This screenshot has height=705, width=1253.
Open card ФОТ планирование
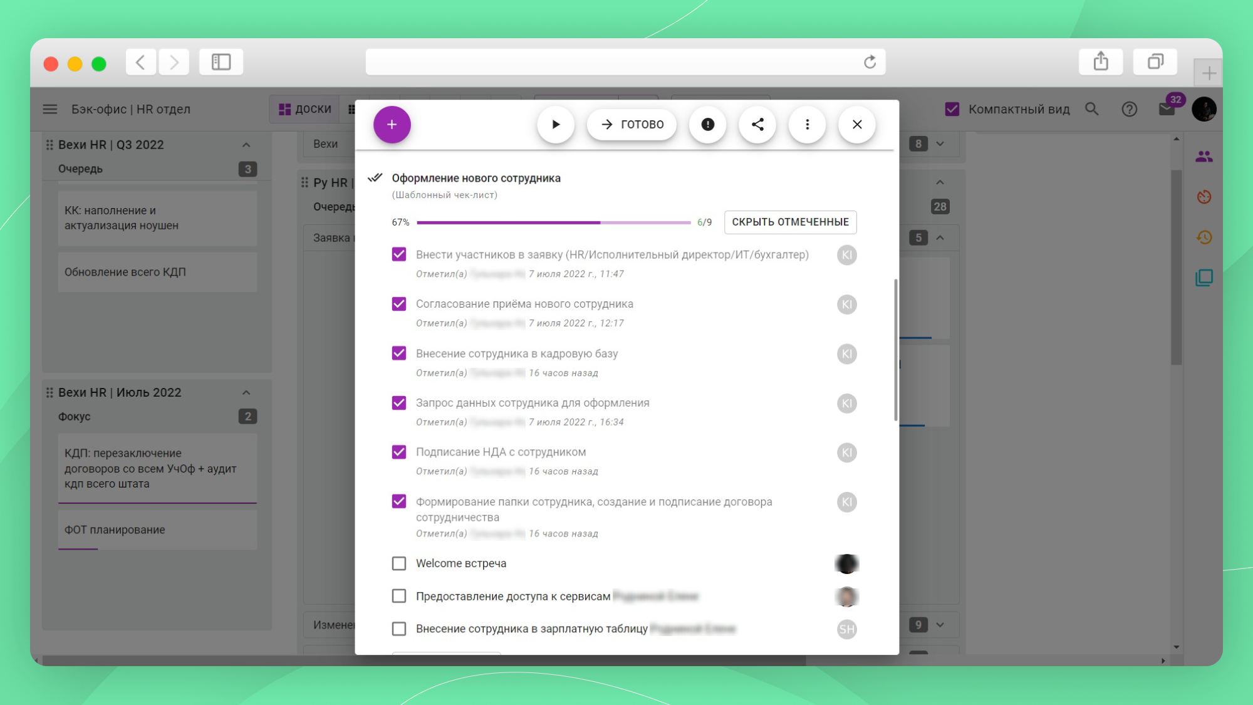point(157,530)
